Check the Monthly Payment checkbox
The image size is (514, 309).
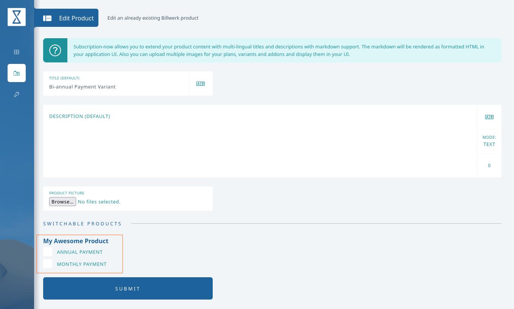(48, 264)
